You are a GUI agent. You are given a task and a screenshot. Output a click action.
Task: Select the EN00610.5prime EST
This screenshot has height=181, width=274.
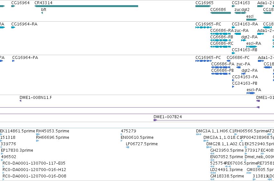coord(122,141)
